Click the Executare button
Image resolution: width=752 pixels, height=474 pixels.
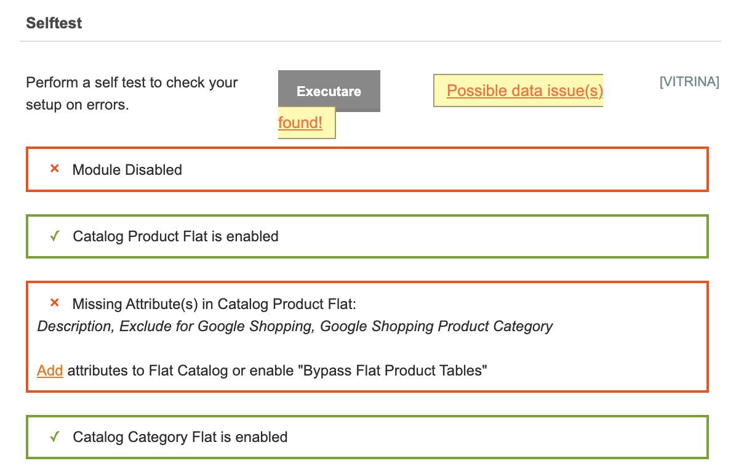[329, 91]
